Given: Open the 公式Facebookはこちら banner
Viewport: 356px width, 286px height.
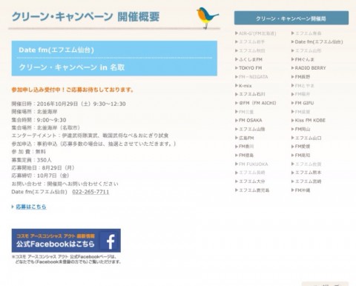Looking at the screenshot, I should click(66, 241).
